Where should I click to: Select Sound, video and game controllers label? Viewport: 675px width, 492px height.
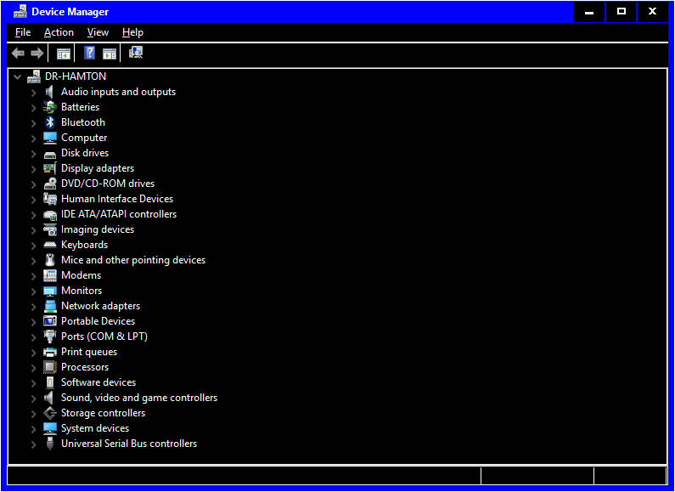pyautogui.click(x=139, y=398)
